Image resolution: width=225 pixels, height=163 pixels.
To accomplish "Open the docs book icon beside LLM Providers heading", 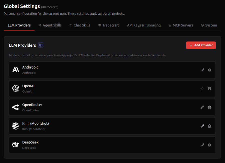I will [x=41, y=45].
